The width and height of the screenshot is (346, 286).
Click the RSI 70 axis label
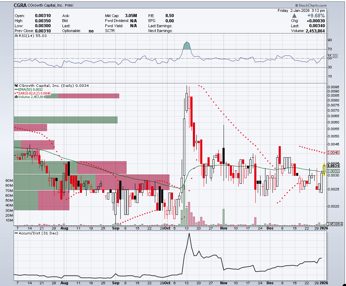330,49
